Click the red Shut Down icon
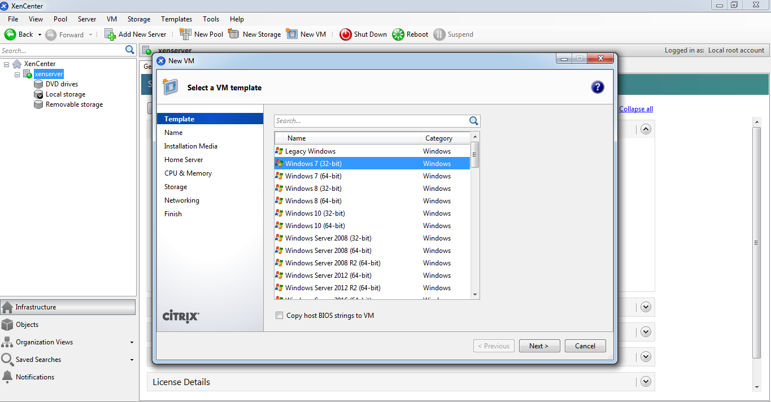Screen dimensions: 771x402 (x=345, y=34)
